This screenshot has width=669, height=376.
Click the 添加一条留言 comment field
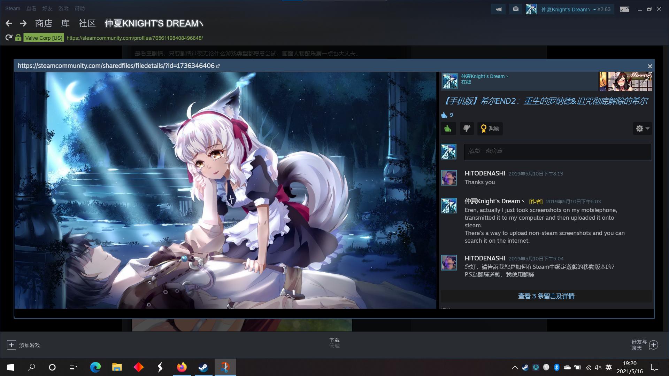click(x=557, y=152)
